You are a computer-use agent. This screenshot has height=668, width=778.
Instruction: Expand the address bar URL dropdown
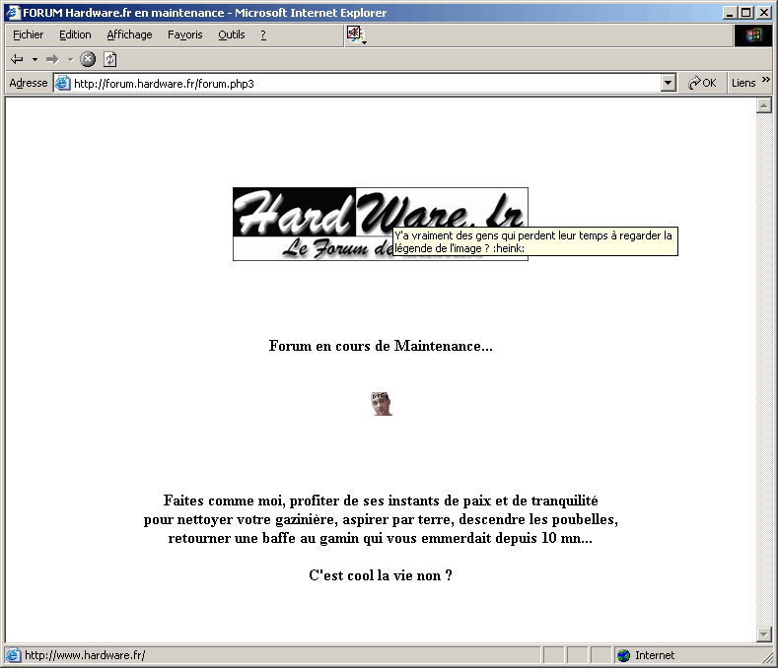(x=669, y=84)
